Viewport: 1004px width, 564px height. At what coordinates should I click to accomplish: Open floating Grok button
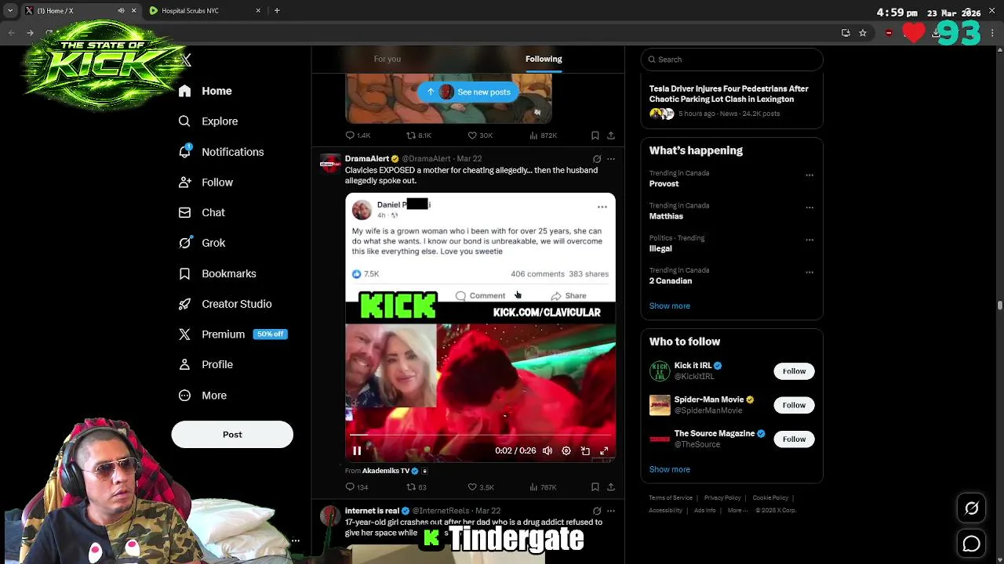(x=971, y=508)
